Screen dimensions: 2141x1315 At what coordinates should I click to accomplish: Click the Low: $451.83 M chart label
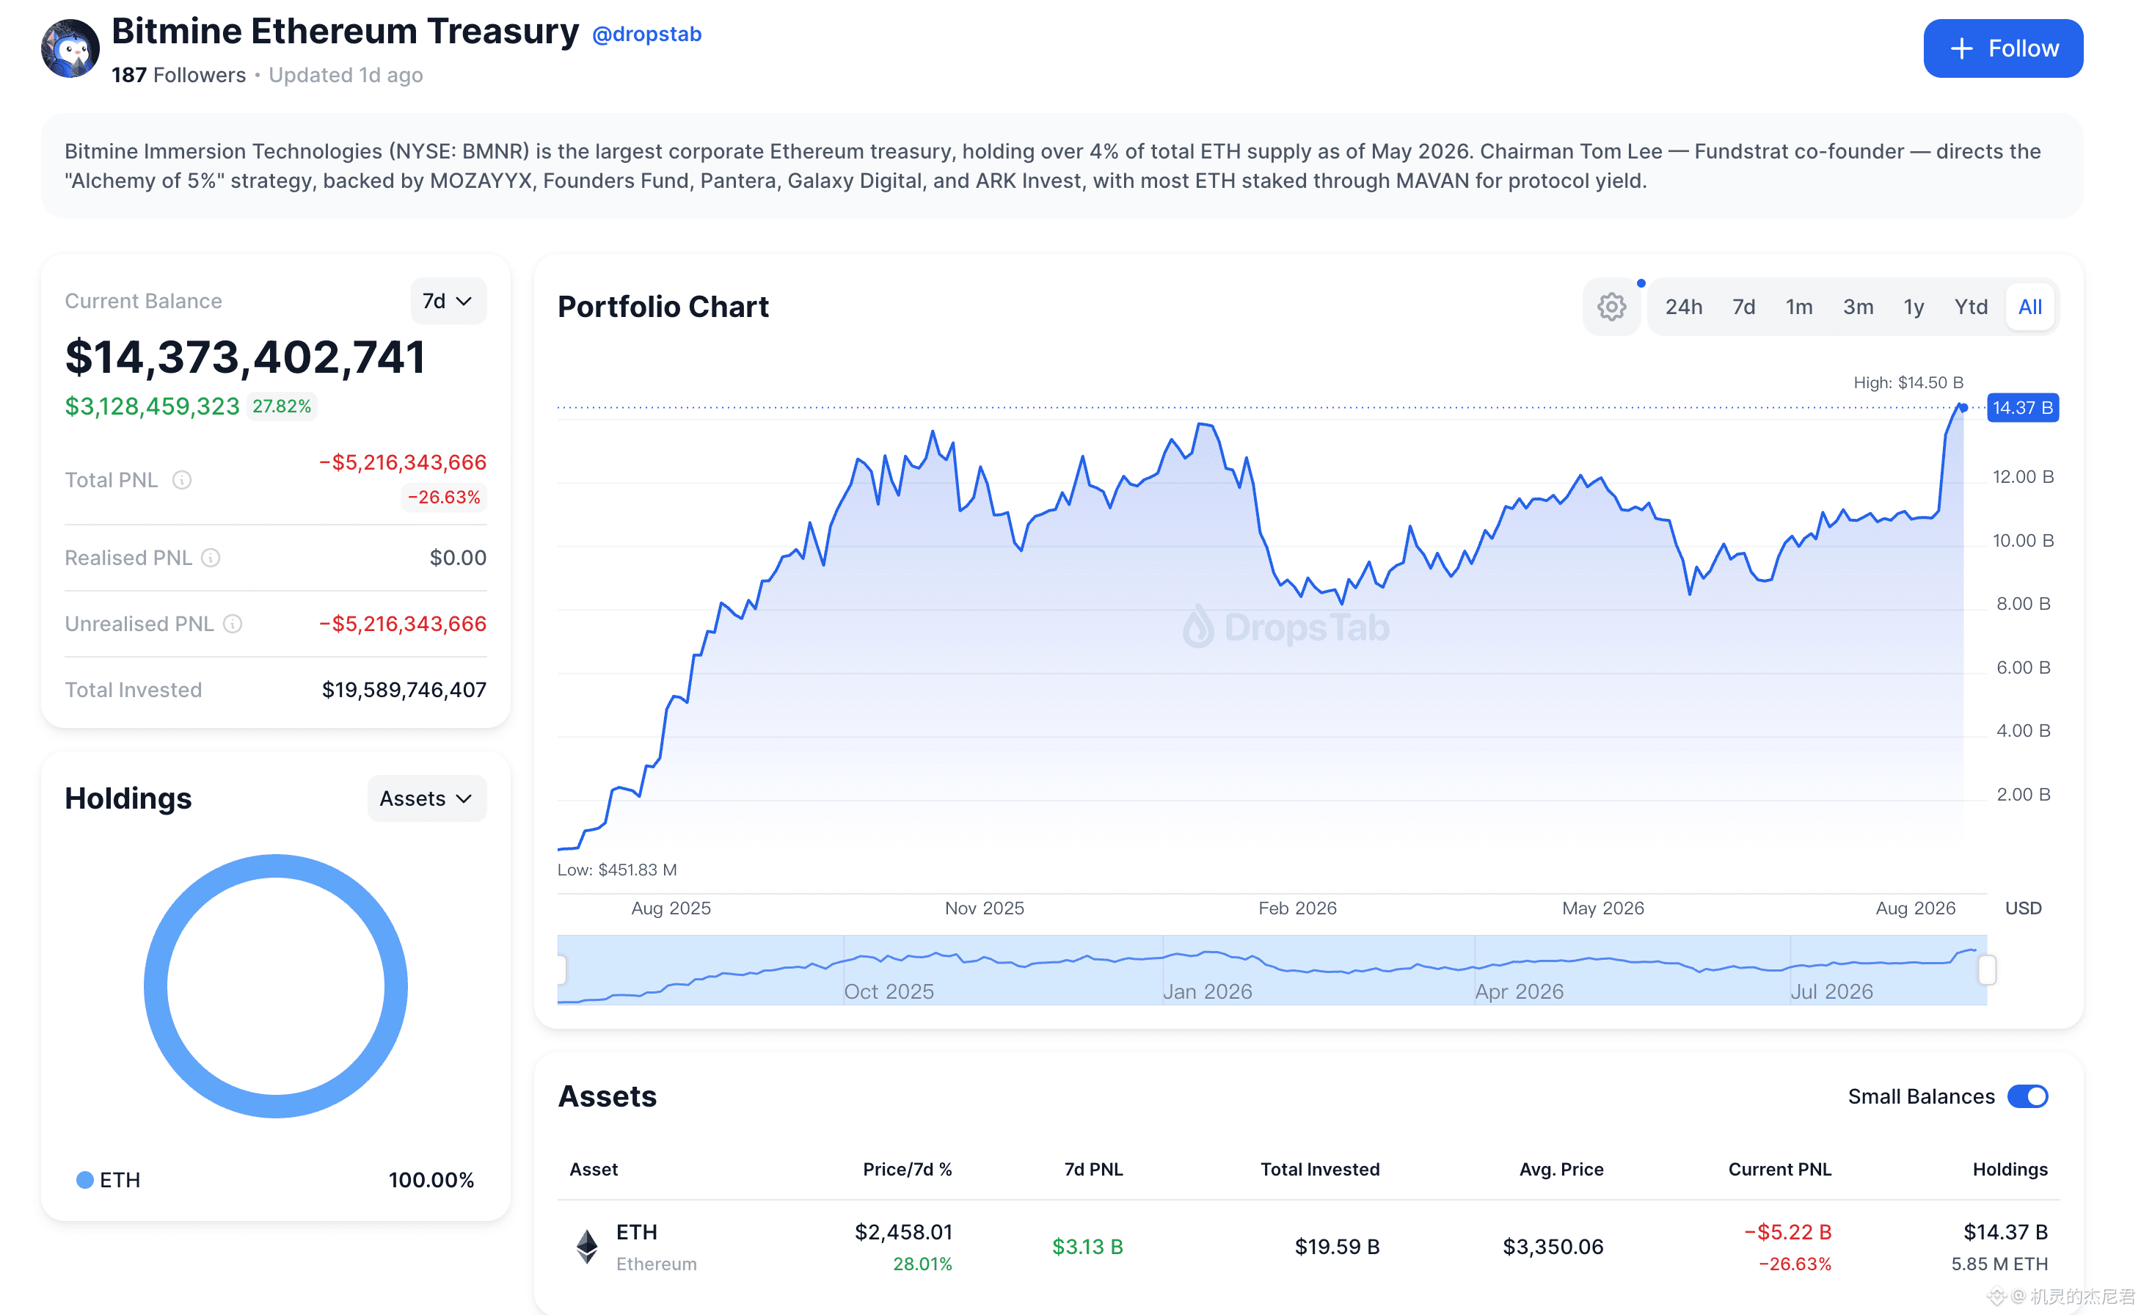tap(616, 870)
